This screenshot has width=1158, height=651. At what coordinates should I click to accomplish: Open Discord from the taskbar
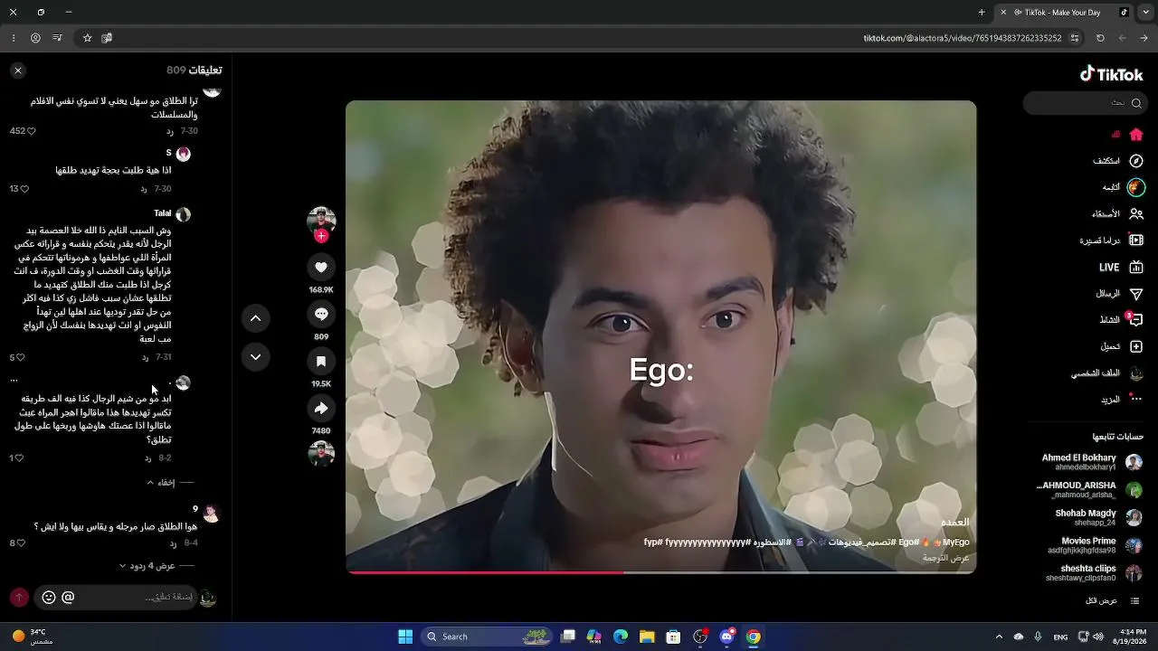726,637
